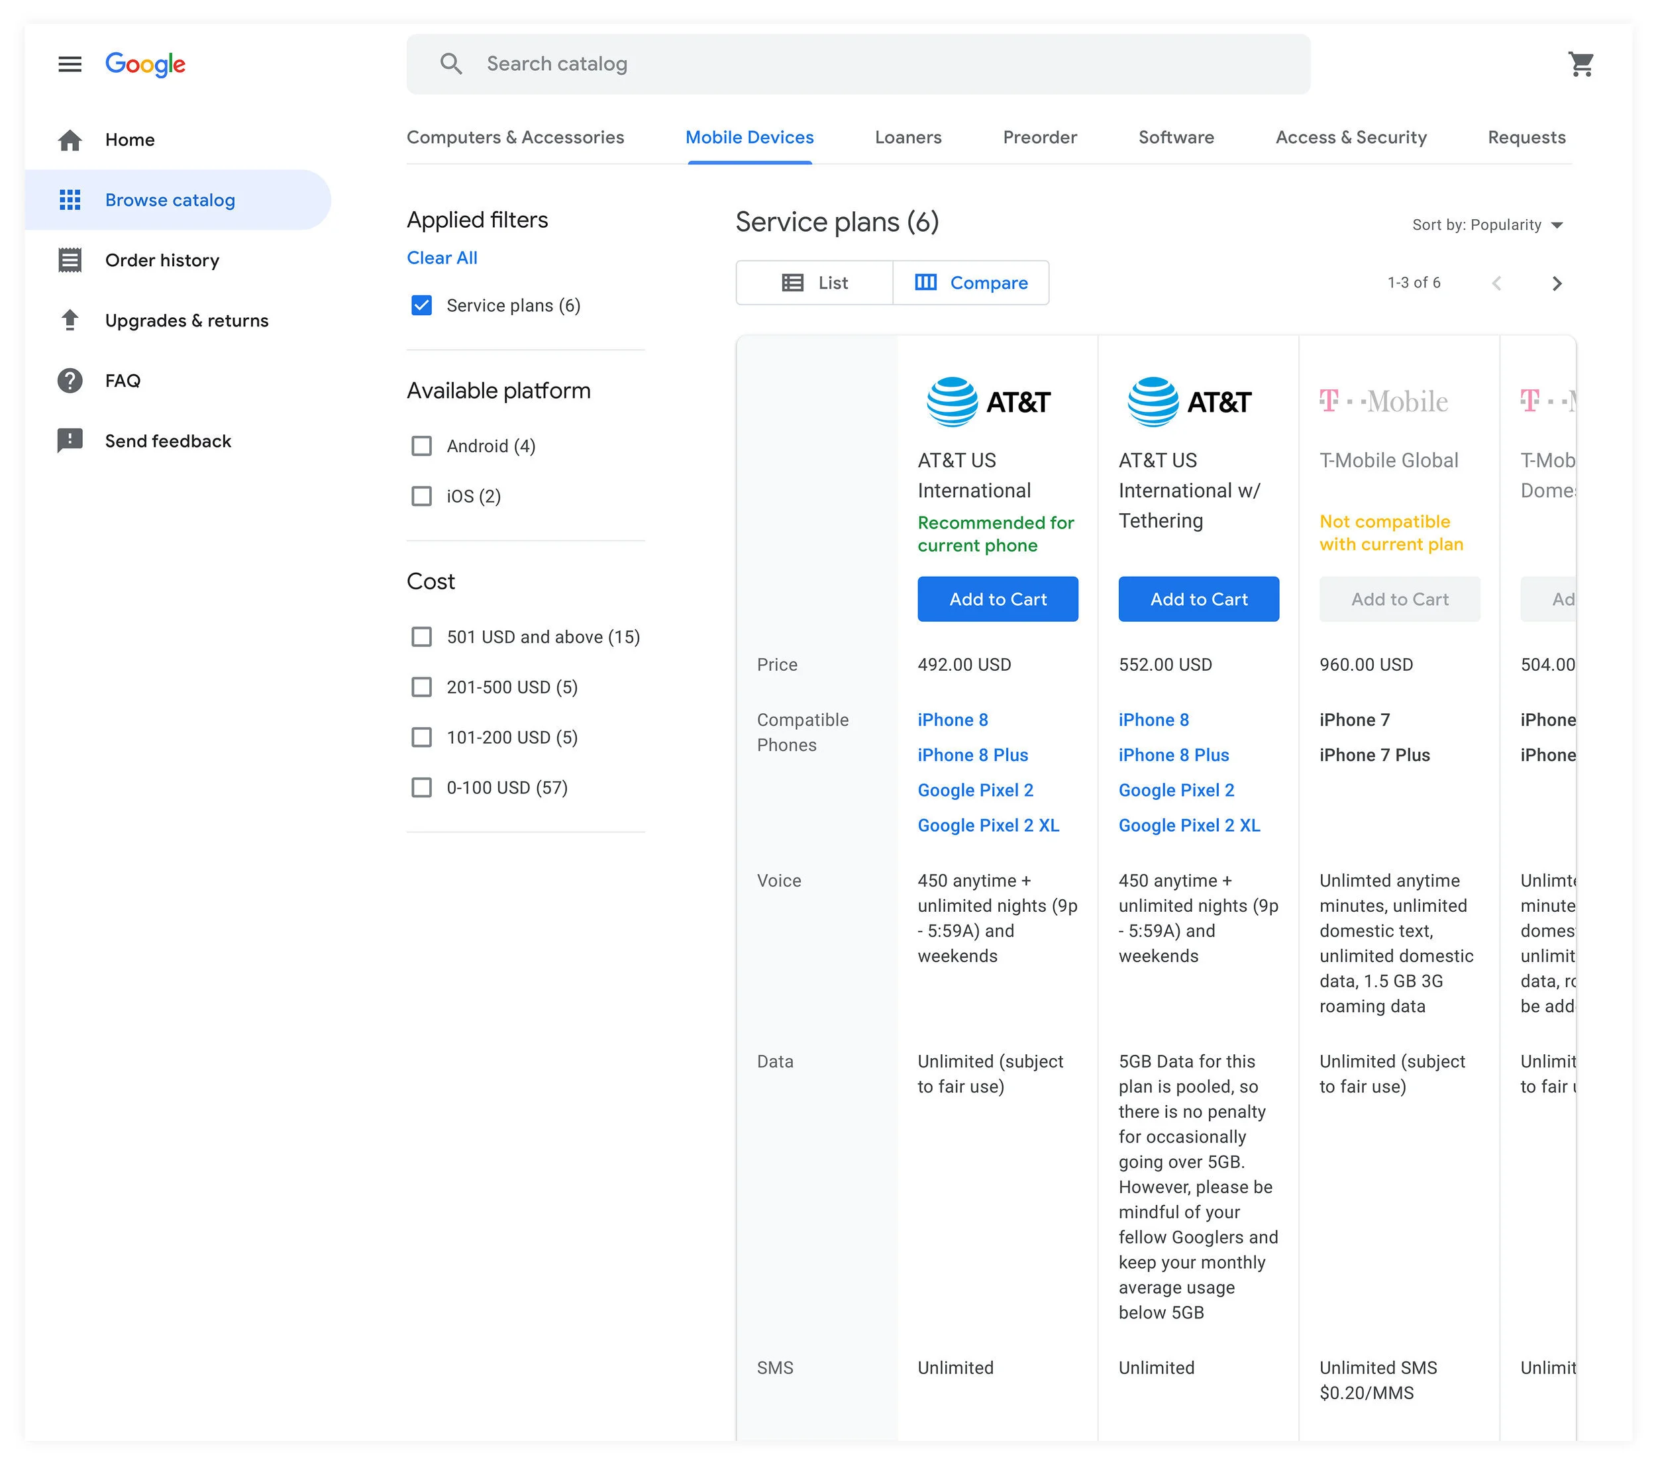The height and width of the screenshot is (1476, 1656).
Task: Click the Order history receipt icon
Action: (x=70, y=260)
